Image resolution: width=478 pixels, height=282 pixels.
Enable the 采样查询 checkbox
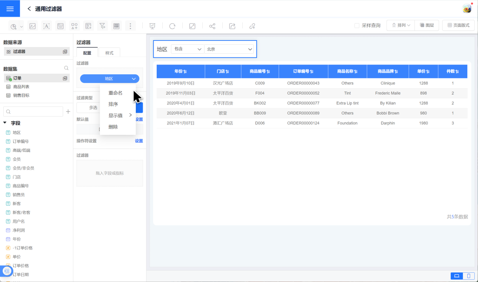[357, 26]
